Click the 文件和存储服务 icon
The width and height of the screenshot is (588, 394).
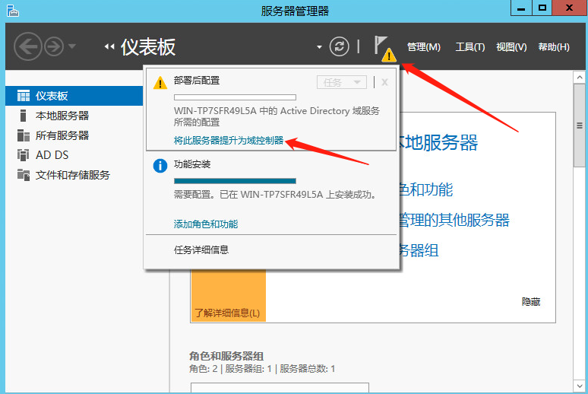[x=24, y=175]
